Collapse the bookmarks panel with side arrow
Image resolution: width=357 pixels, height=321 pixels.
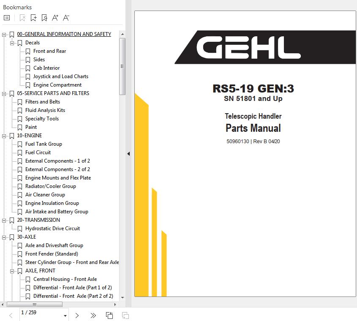[128, 154]
